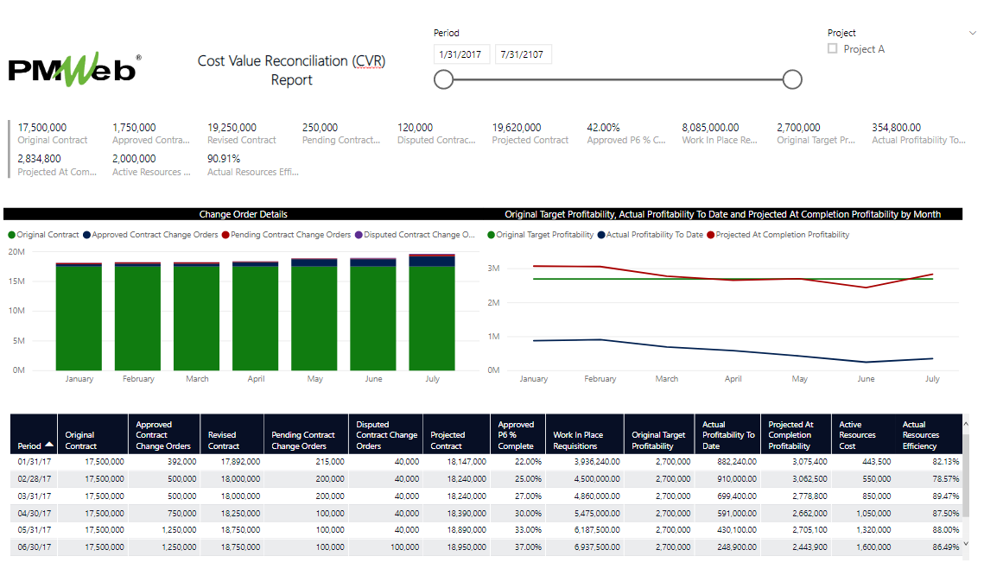The height and width of the screenshot is (575, 984).
Task: Select the Period start date field showing 1/31/2017
Action: pyautogui.click(x=460, y=53)
